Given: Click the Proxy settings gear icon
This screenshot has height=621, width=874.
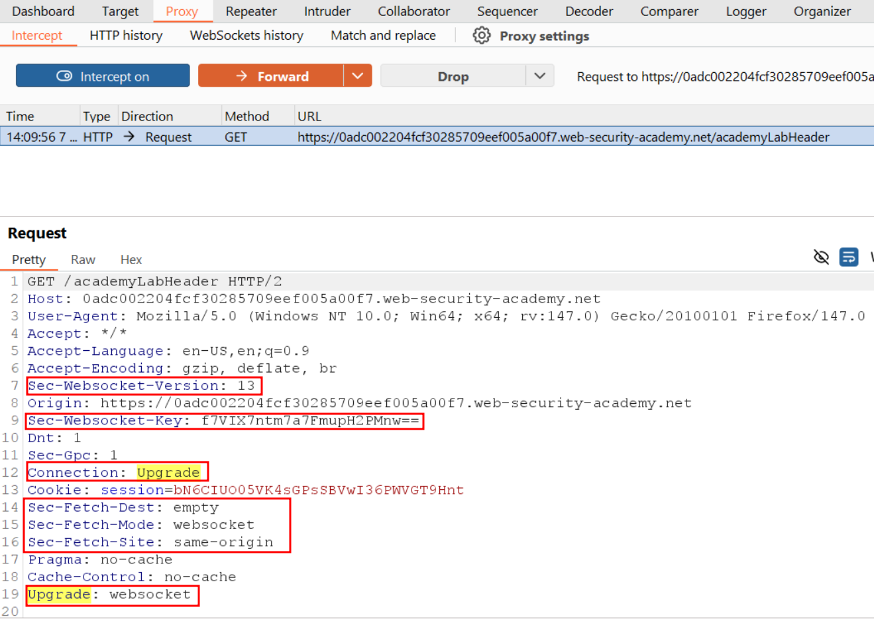Looking at the screenshot, I should click(x=482, y=36).
